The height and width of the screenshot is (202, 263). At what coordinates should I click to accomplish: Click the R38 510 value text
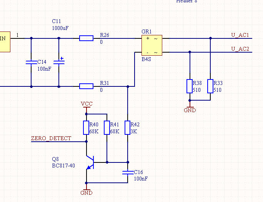point(196,90)
